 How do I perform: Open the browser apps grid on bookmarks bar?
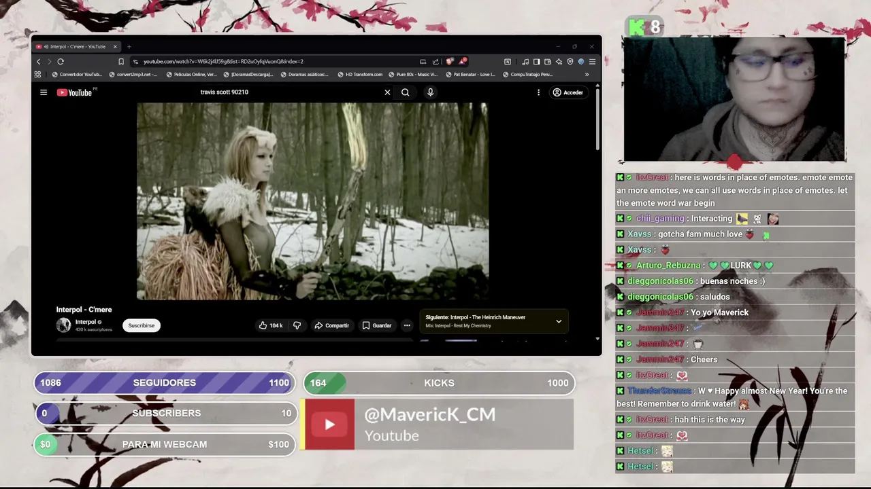37,75
